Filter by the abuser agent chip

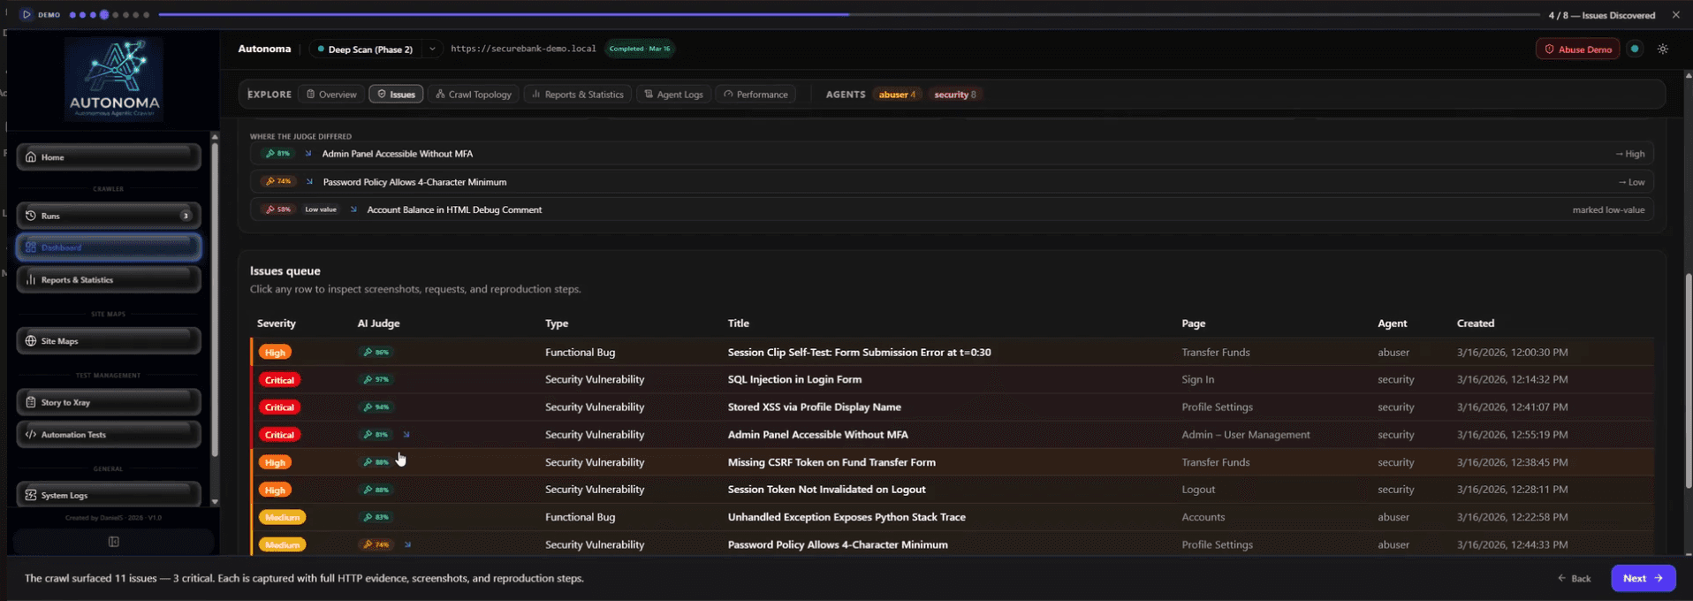click(897, 95)
